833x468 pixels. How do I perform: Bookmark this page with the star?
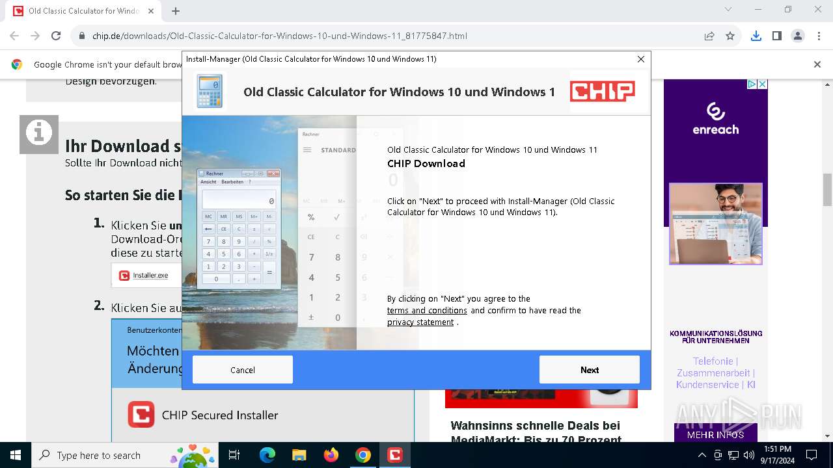coord(730,36)
